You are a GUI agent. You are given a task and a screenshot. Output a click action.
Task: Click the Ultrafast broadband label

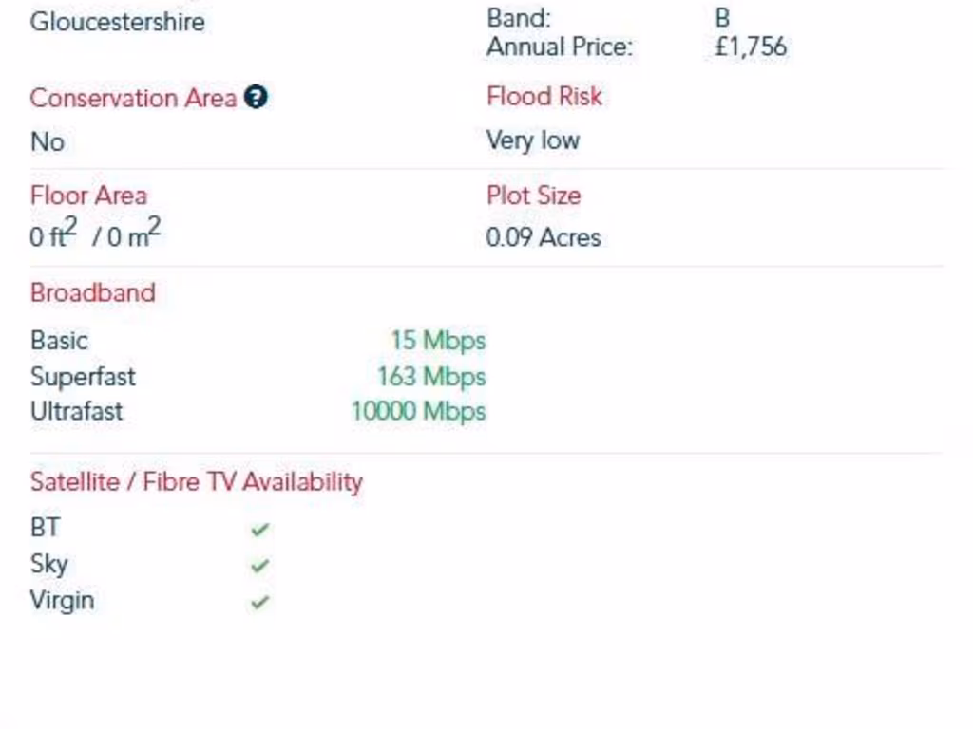(77, 411)
